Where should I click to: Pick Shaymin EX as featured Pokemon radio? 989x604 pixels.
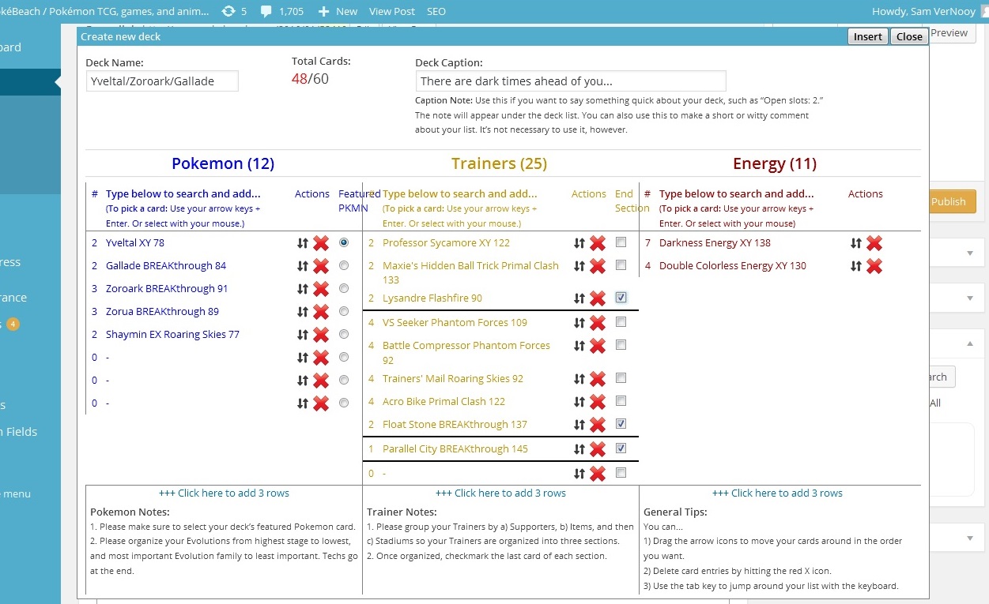tap(343, 334)
